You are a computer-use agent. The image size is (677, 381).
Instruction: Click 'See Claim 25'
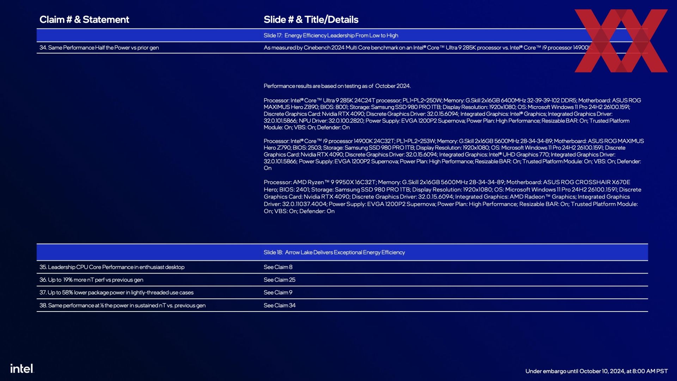pos(280,280)
